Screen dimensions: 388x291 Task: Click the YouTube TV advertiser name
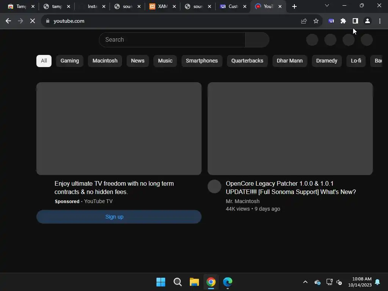[x=98, y=201]
